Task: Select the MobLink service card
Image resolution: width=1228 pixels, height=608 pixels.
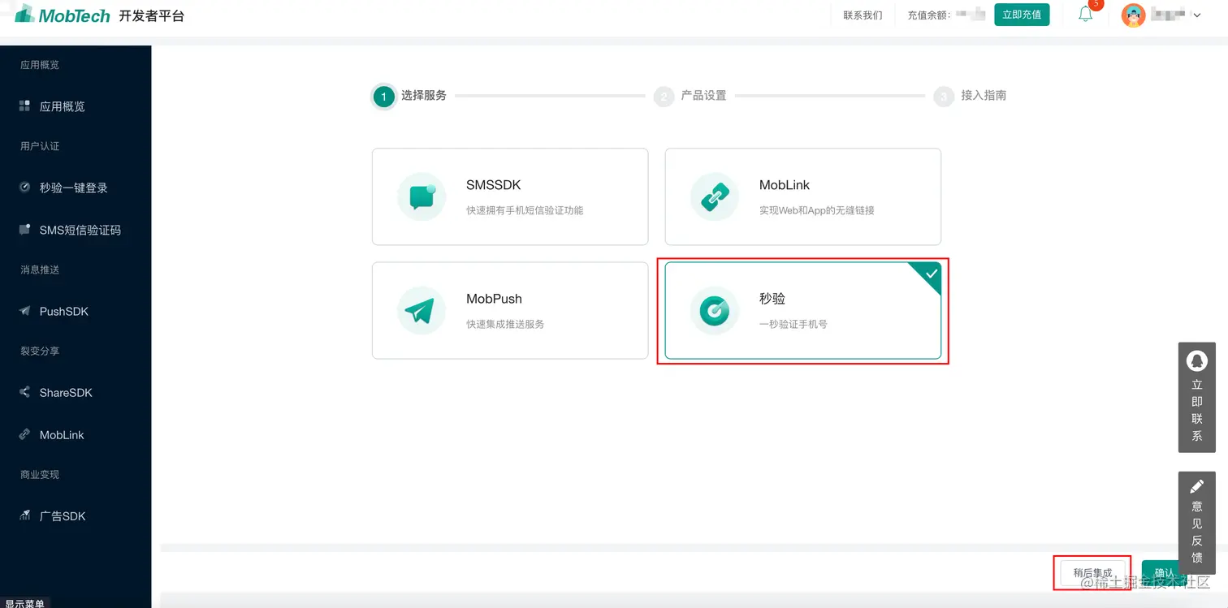Action: 803,196
